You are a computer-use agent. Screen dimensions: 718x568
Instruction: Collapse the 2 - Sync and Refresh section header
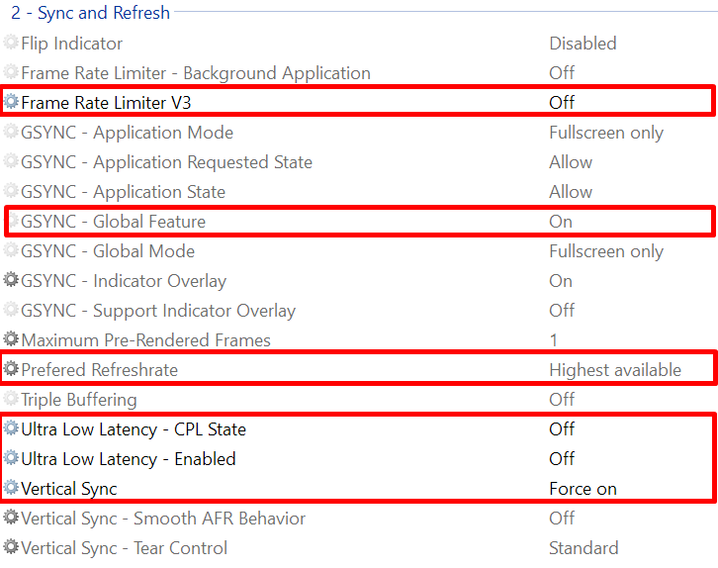coord(90,12)
